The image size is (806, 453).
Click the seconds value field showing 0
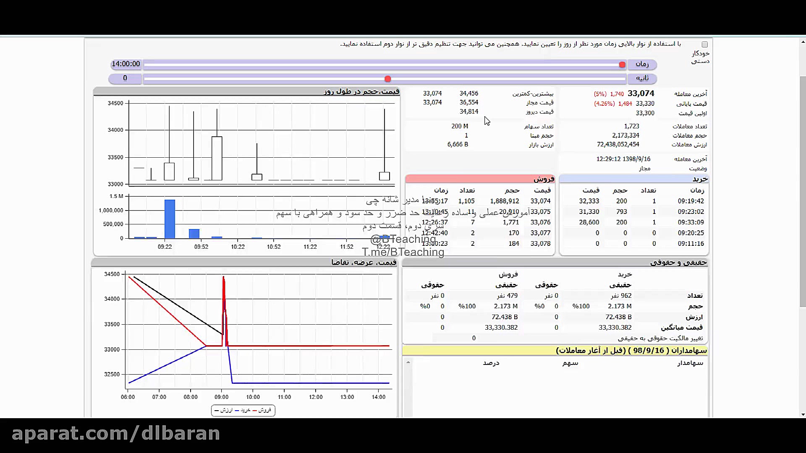click(x=125, y=78)
